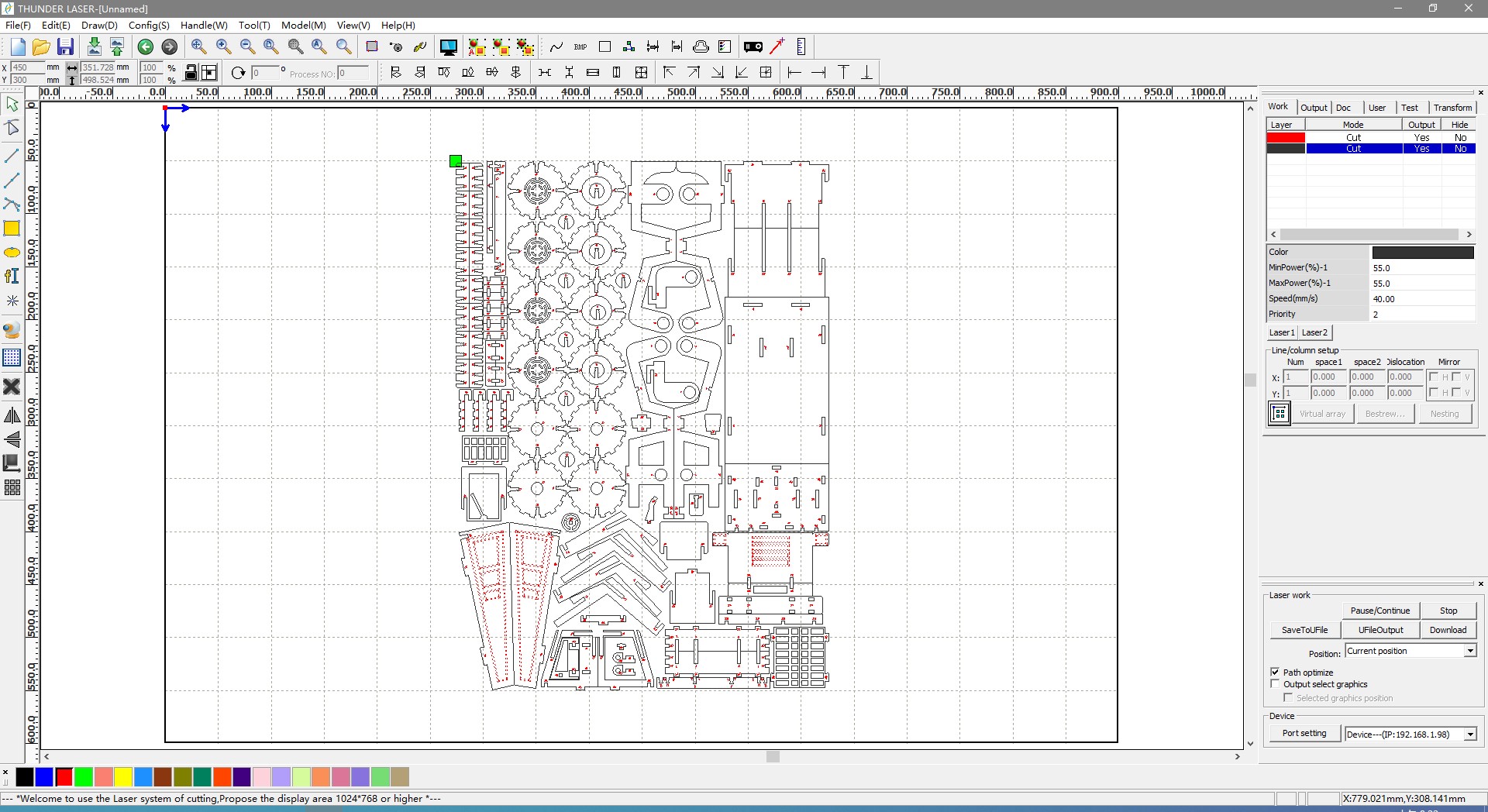Enable Mirror H for X array

pos(1435,377)
